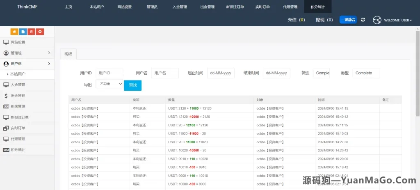Click the timestamp 2024/09/06 15:11:15

pos(333,125)
